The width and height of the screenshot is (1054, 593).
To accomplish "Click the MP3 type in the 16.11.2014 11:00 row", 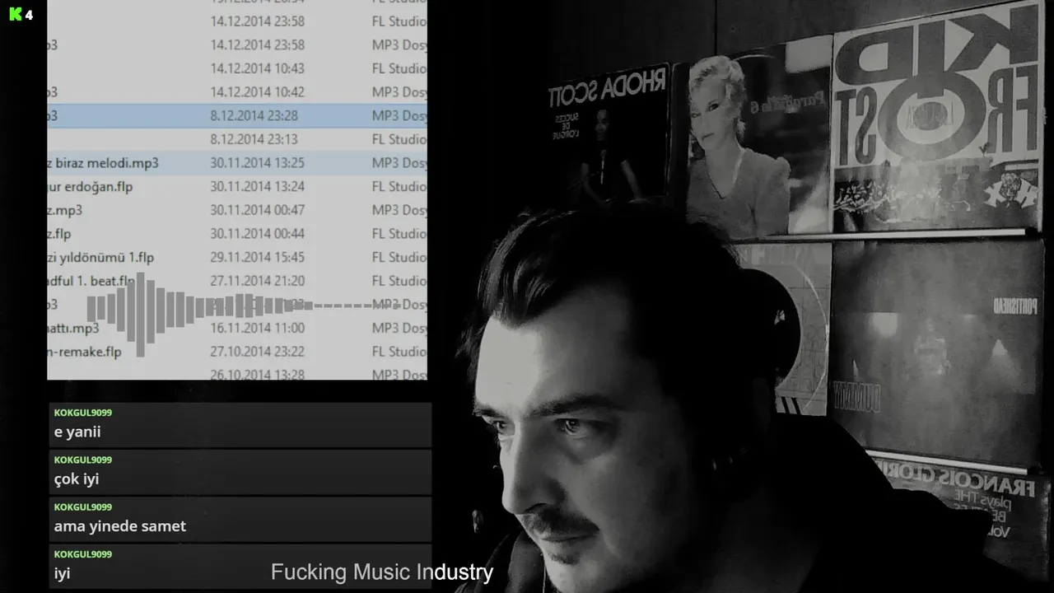I will click(x=399, y=328).
